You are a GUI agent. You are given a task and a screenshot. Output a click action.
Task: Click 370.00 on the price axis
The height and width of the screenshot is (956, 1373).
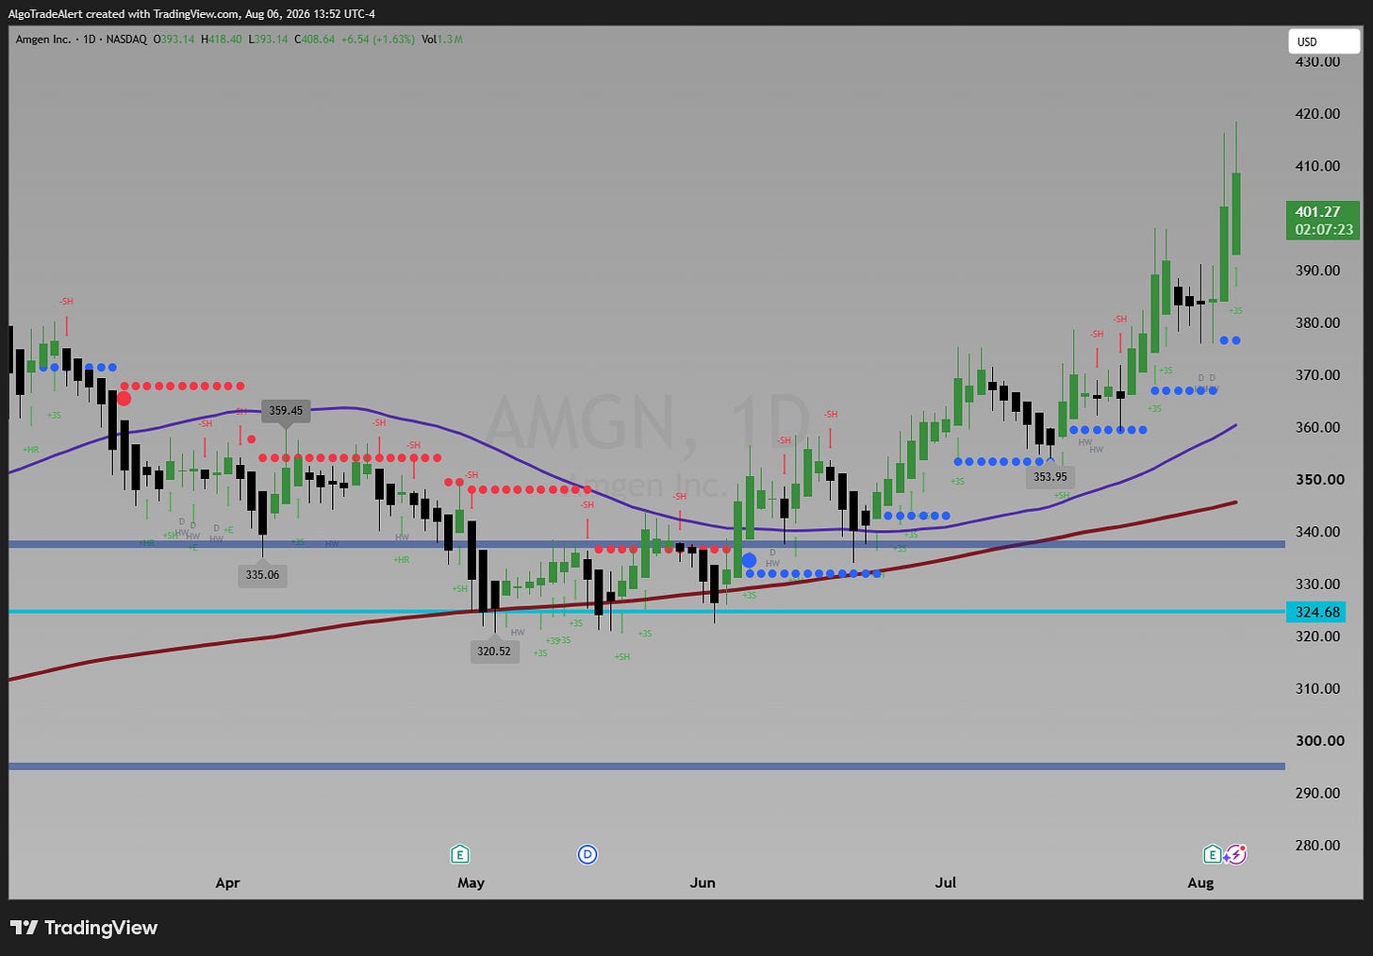pyautogui.click(x=1317, y=374)
